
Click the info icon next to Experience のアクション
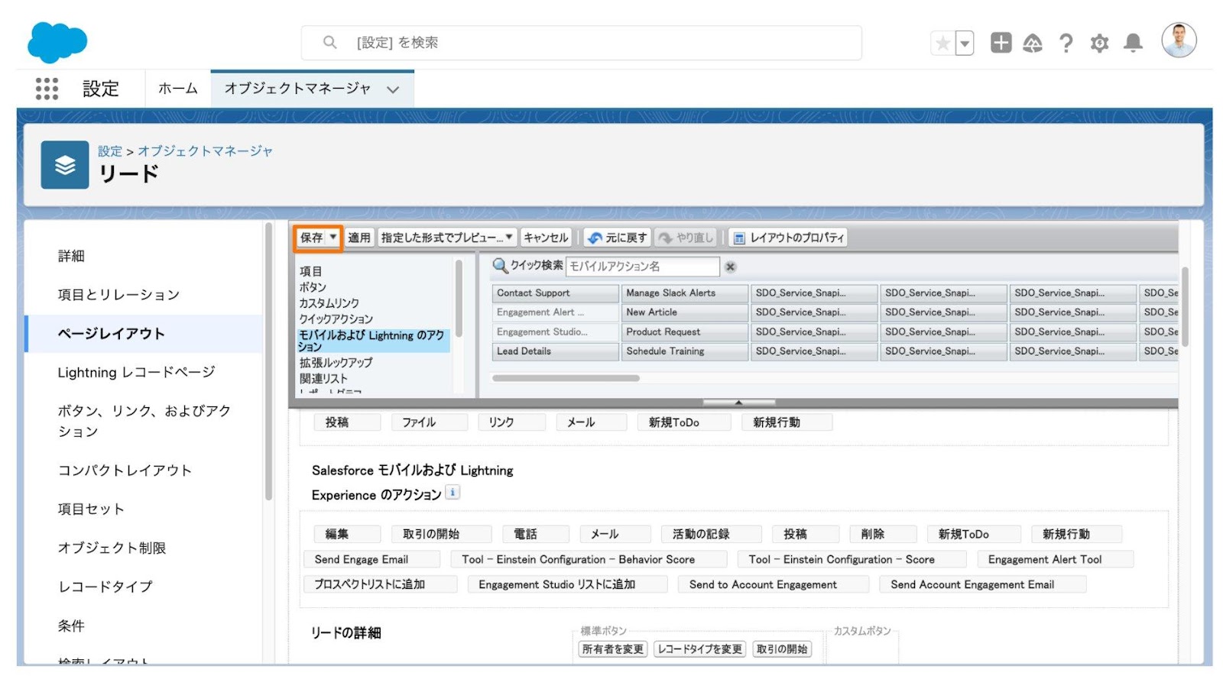[453, 493]
